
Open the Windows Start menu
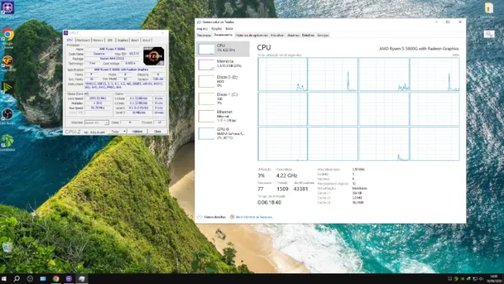point(4,278)
